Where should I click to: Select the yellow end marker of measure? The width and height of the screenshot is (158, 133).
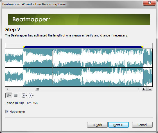(142, 47)
